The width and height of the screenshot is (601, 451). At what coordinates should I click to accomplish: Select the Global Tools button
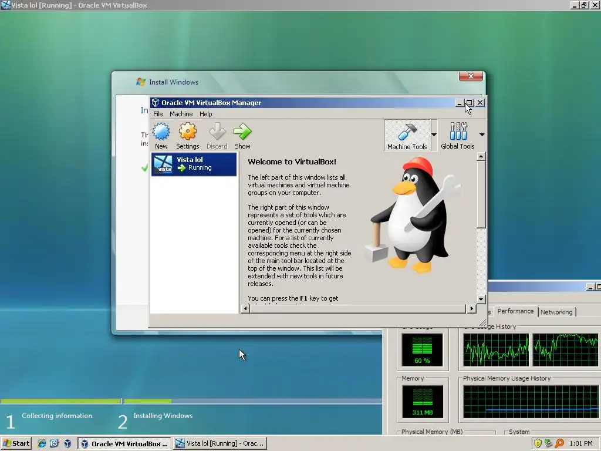(x=458, y=136)
